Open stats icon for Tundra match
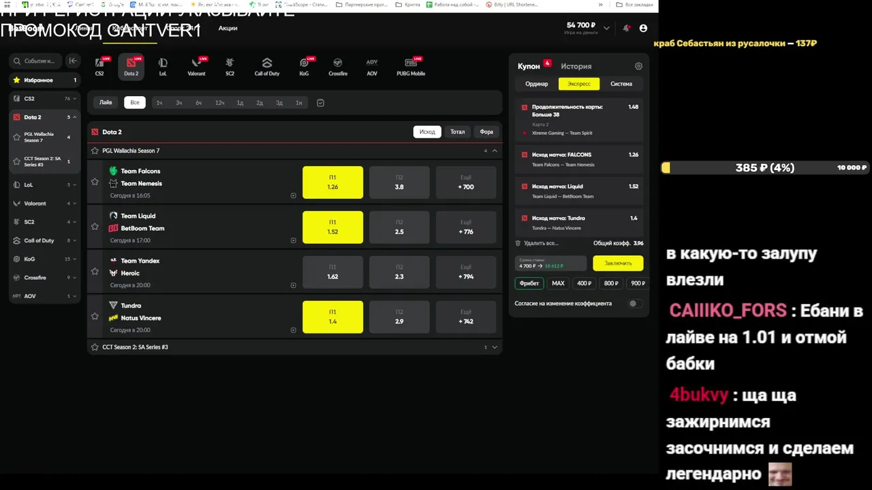Image resolution: width=872 pixels, height=490 pixels. click(293, 330)
